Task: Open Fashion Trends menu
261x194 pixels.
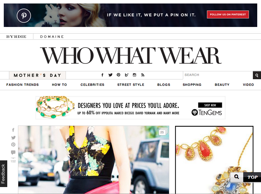Action: (22, 85)
